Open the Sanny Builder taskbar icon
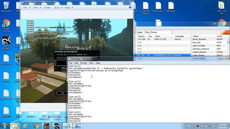The image size is (230, 129). (57, 126)
